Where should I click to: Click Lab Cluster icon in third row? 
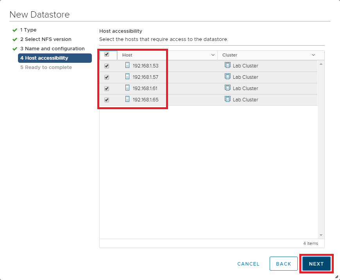[228, 88]
